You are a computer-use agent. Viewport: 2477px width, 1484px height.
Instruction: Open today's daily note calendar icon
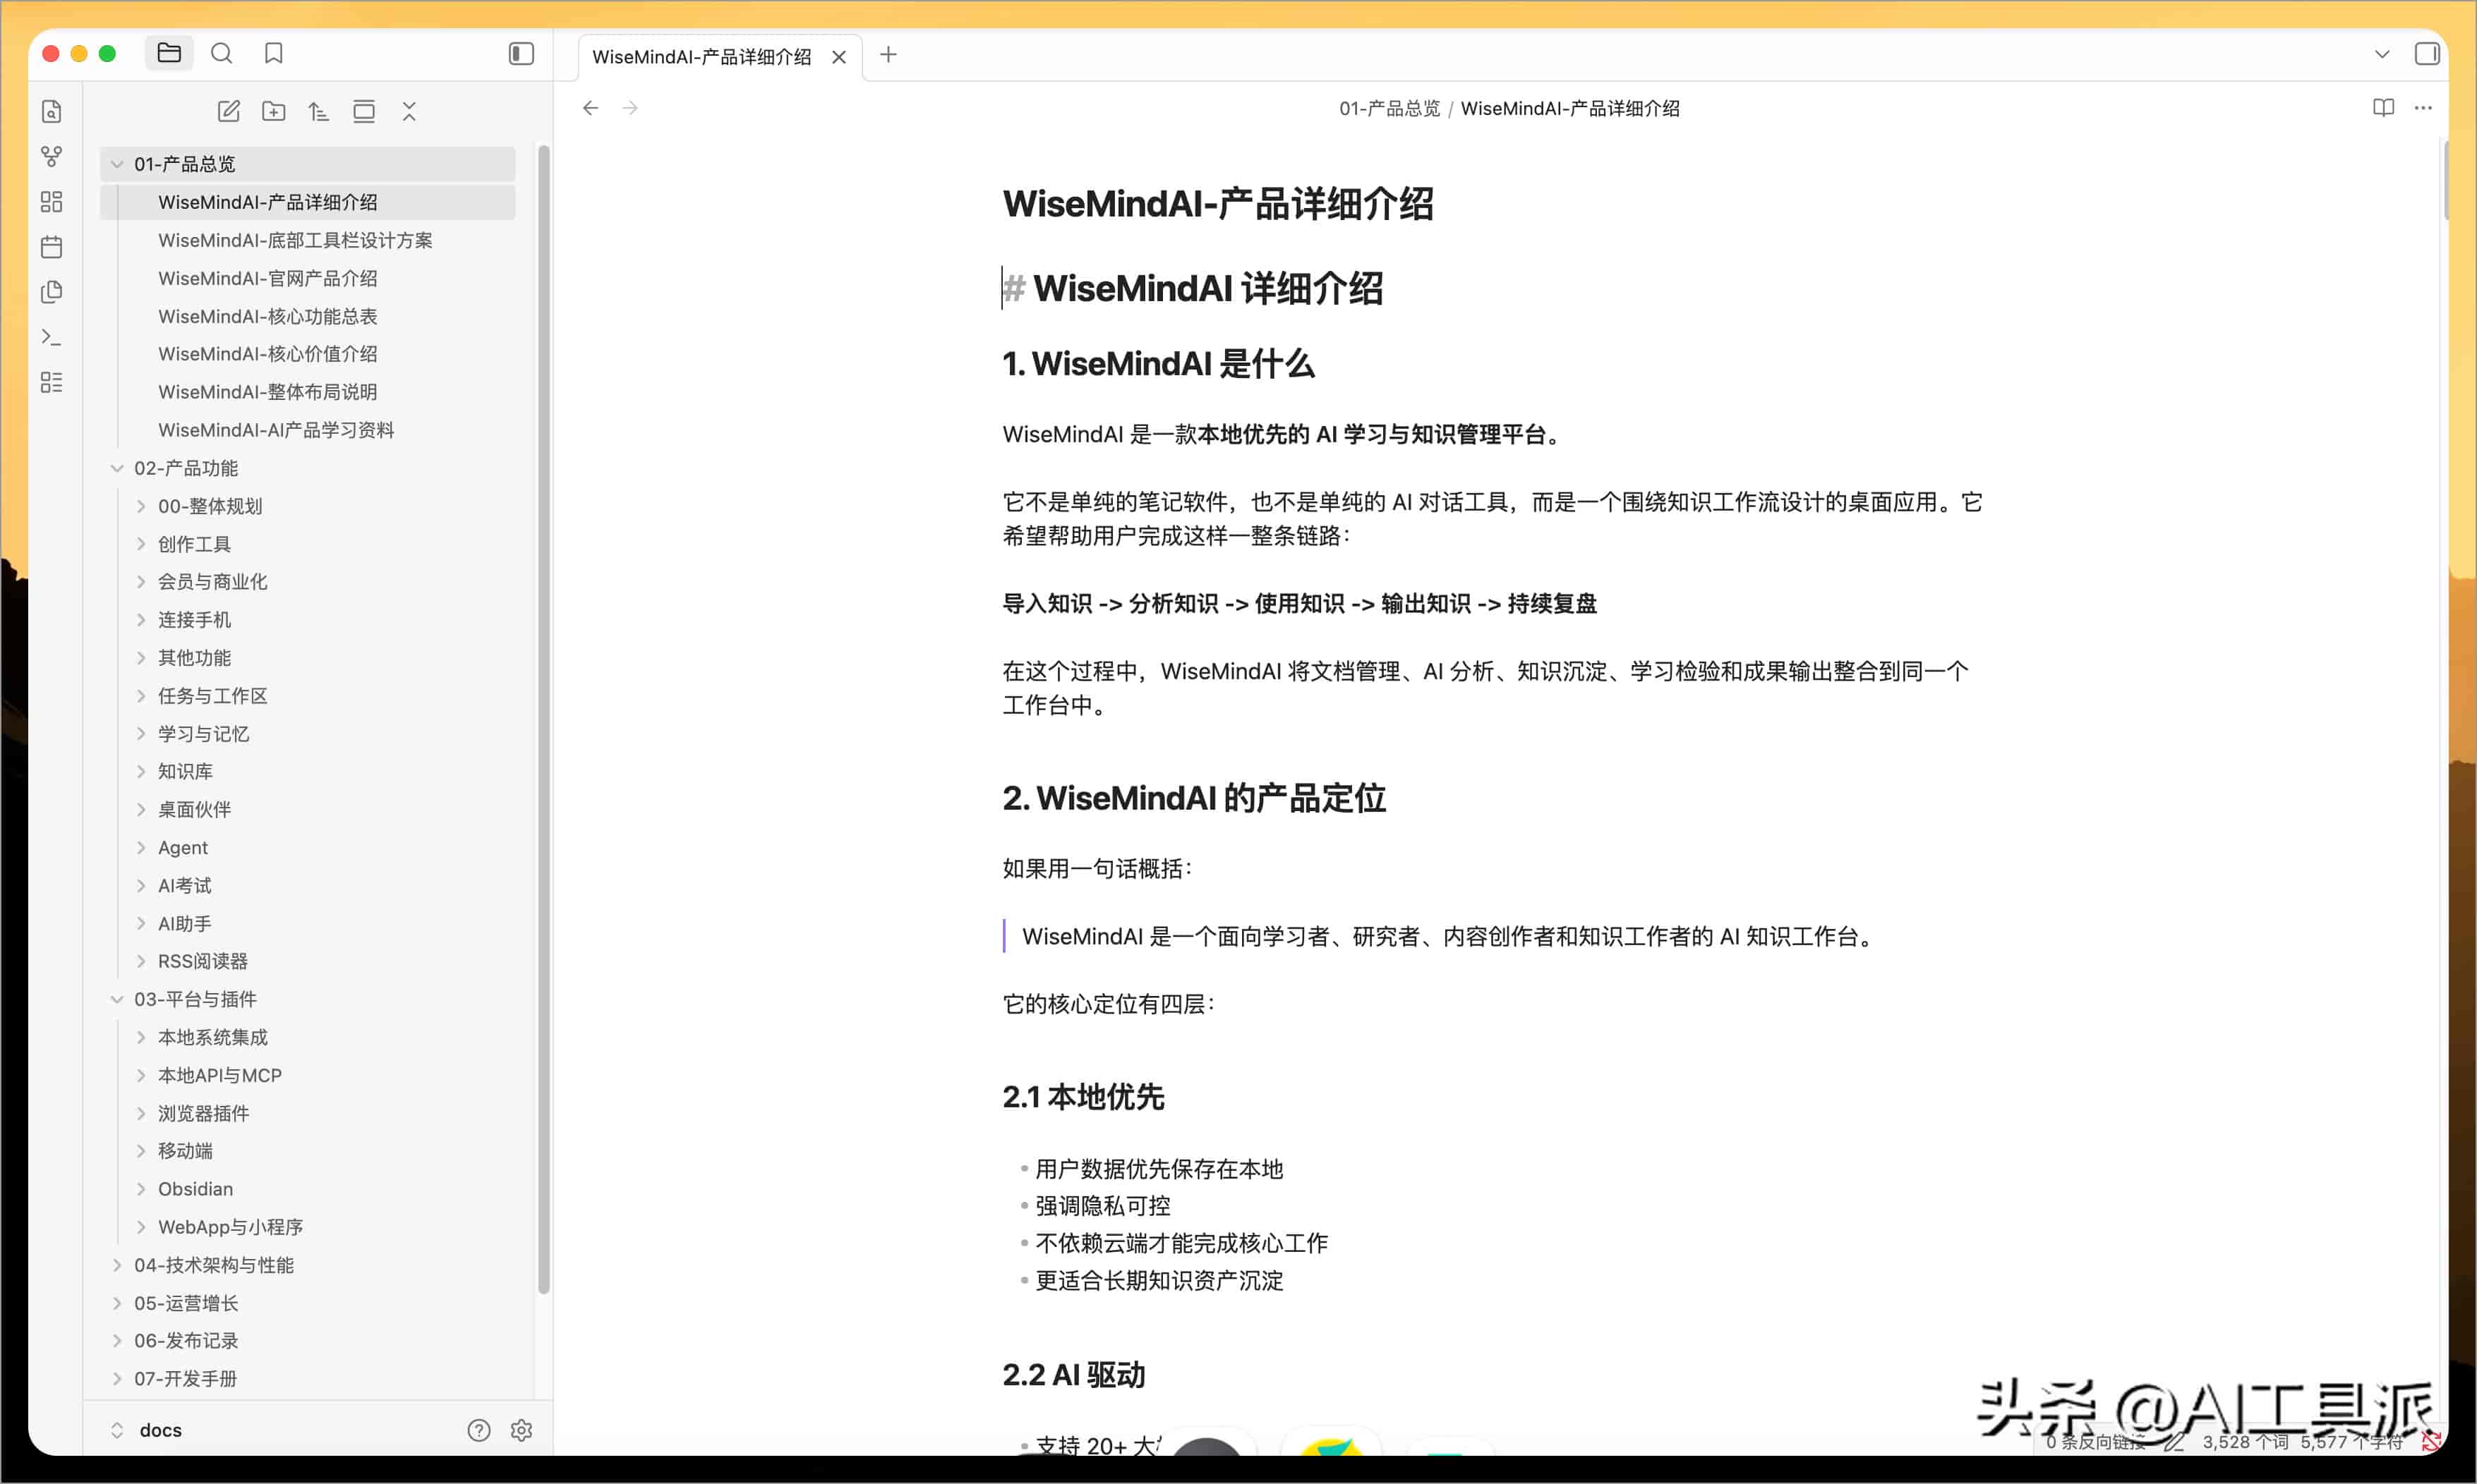[x=51, y=247]
